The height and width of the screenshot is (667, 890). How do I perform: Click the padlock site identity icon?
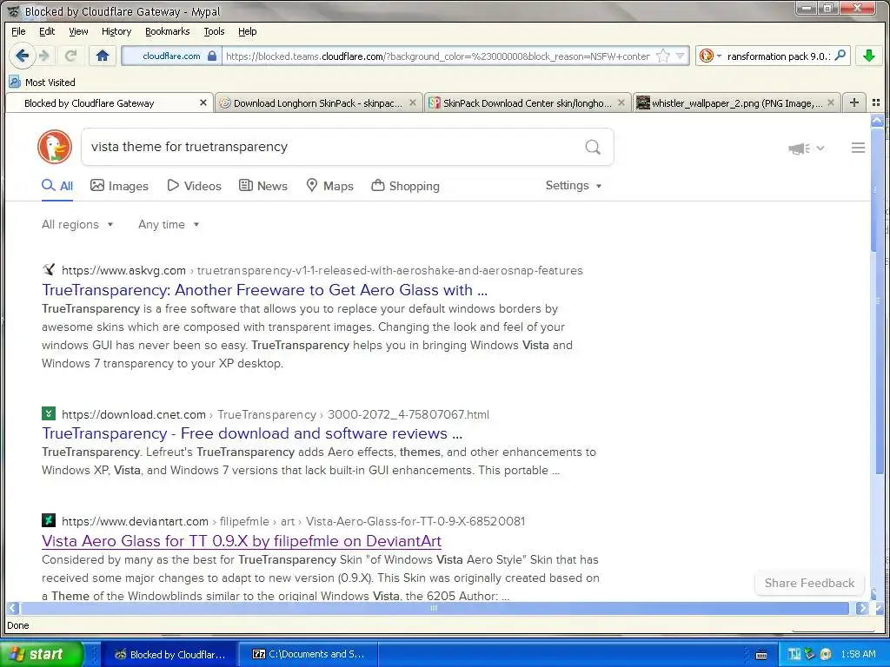pos(212,56)
